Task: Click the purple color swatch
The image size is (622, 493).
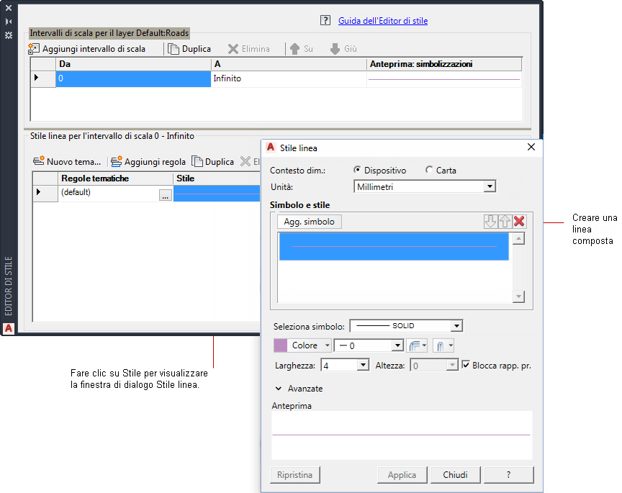Action: click(x=281, y=345)
